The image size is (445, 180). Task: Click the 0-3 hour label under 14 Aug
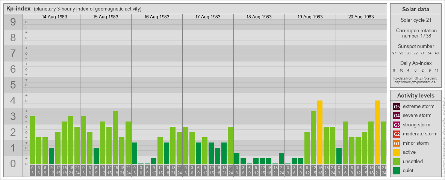[x=32, y=170]
